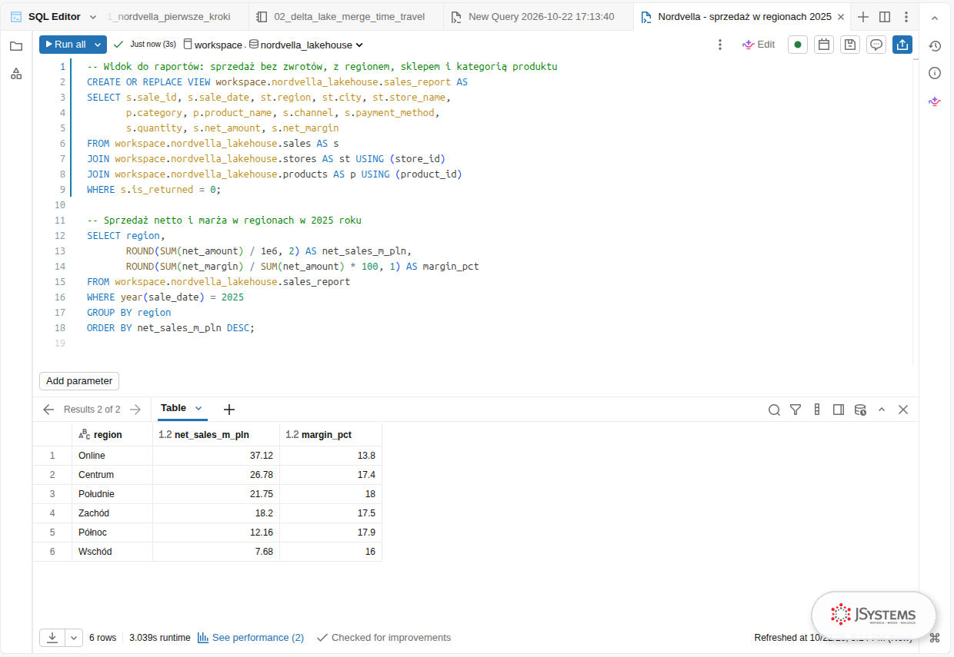
Task: Add a new visualization tab
Action: click(x=228, y=410)
